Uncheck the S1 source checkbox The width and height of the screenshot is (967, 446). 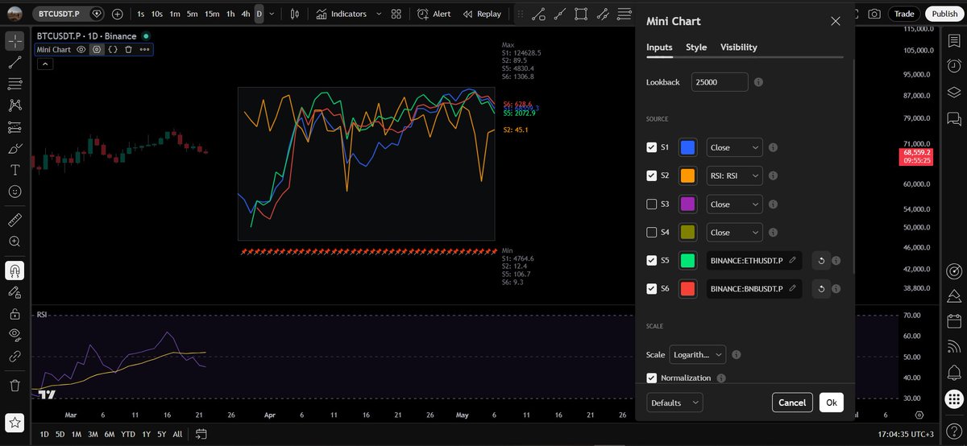point(652,147)
